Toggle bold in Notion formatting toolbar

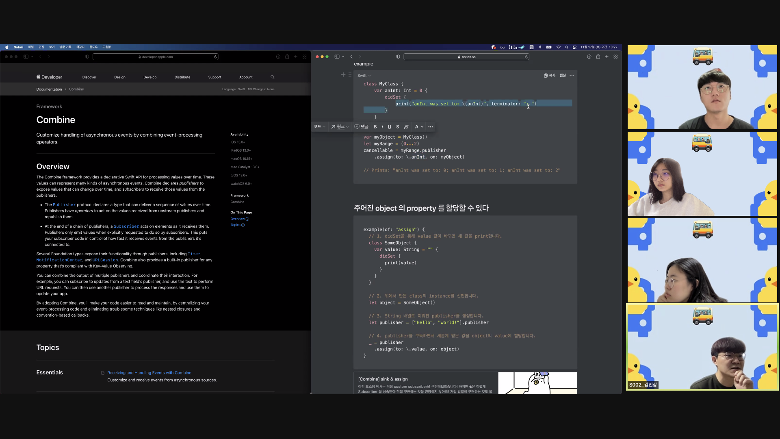(375, 127)
